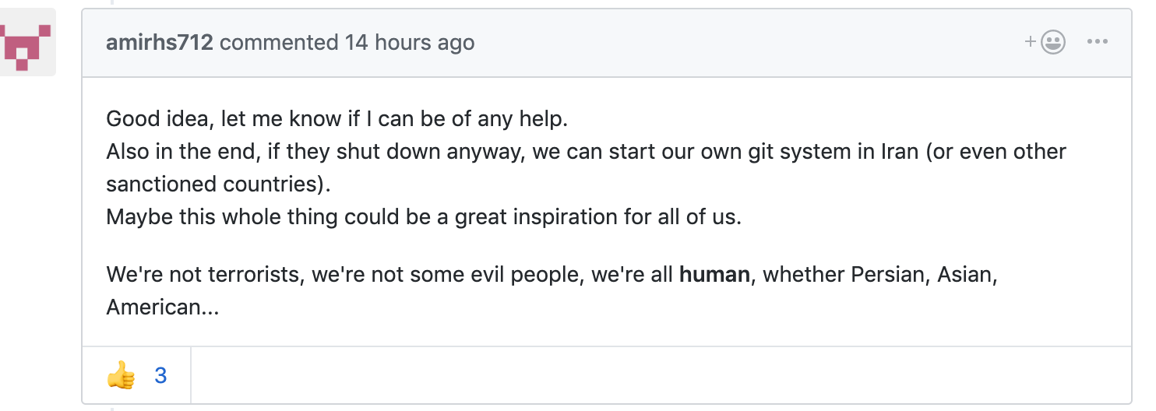Click the bold word "human"
1156x411 pixels.
[x=714, y=275]
